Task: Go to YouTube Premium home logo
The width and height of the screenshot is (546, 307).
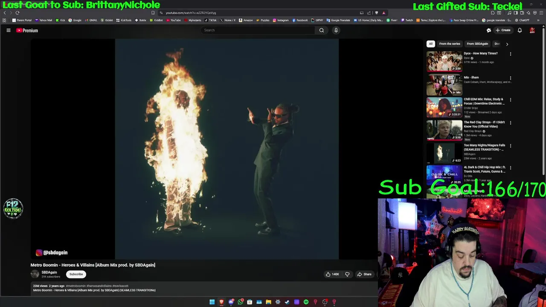Action: (27, 30)
